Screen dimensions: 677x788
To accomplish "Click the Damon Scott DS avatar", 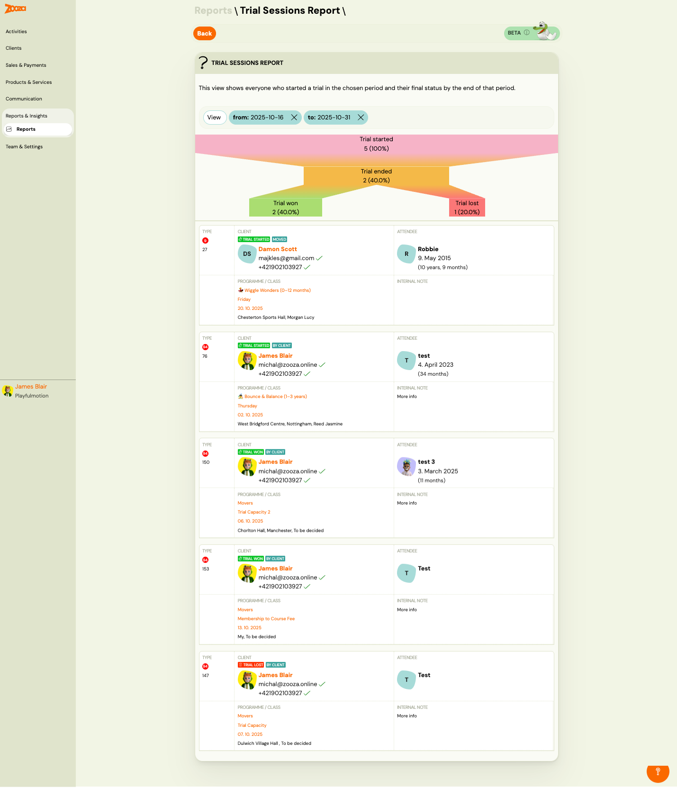I will click(x=247, y=254).
